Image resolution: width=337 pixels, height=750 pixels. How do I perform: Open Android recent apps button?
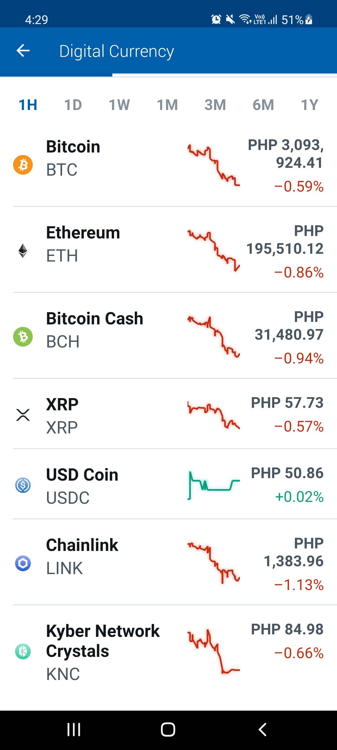[x=74, y=730]
